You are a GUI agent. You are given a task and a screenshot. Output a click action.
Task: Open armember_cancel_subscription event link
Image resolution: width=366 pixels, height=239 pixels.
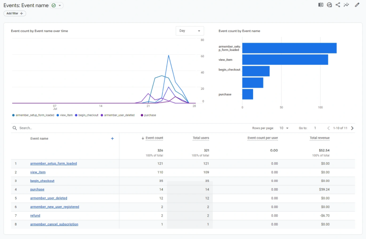(x=54, y=224)
